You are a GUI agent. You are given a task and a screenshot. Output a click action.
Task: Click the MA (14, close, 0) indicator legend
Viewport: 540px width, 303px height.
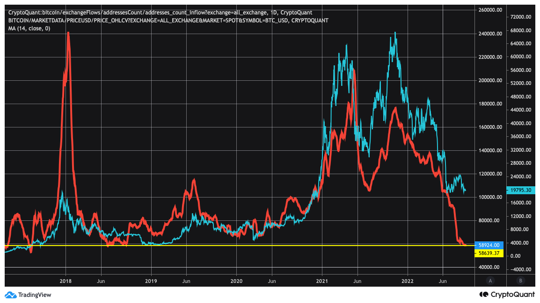click(28, 28)
